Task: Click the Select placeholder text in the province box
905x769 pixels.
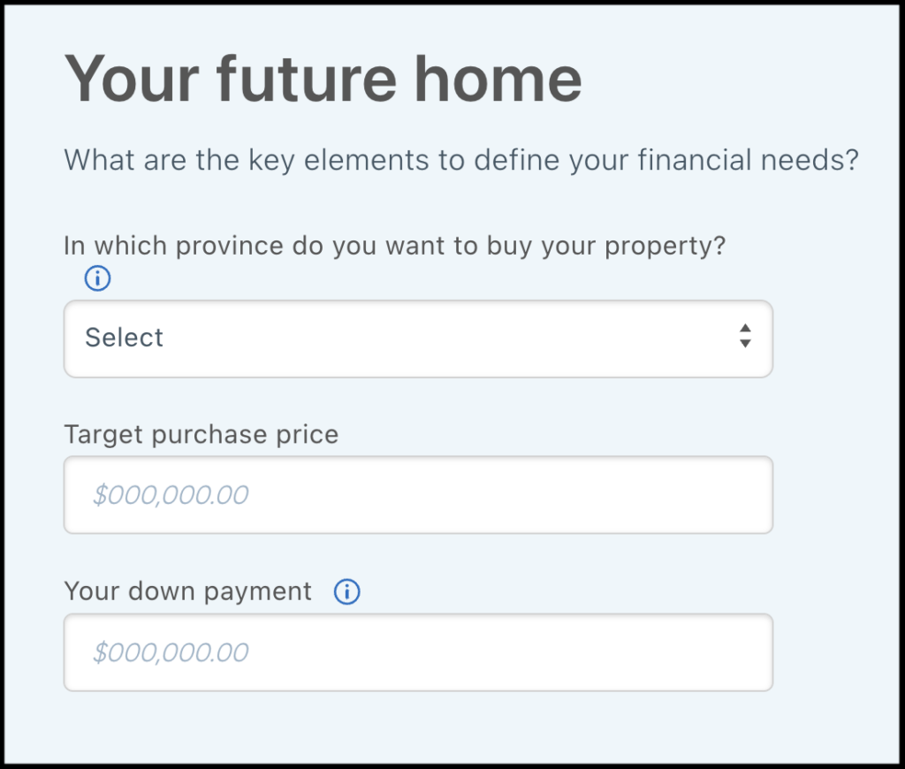Action: pos(125,338)
